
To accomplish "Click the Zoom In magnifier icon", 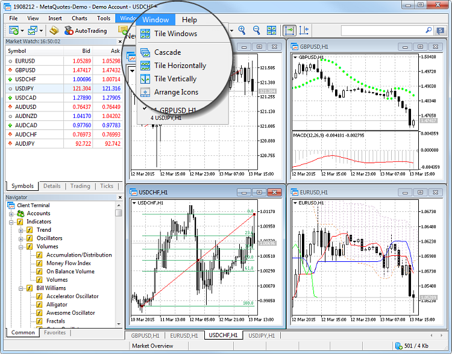I will (x=242, y=30).
